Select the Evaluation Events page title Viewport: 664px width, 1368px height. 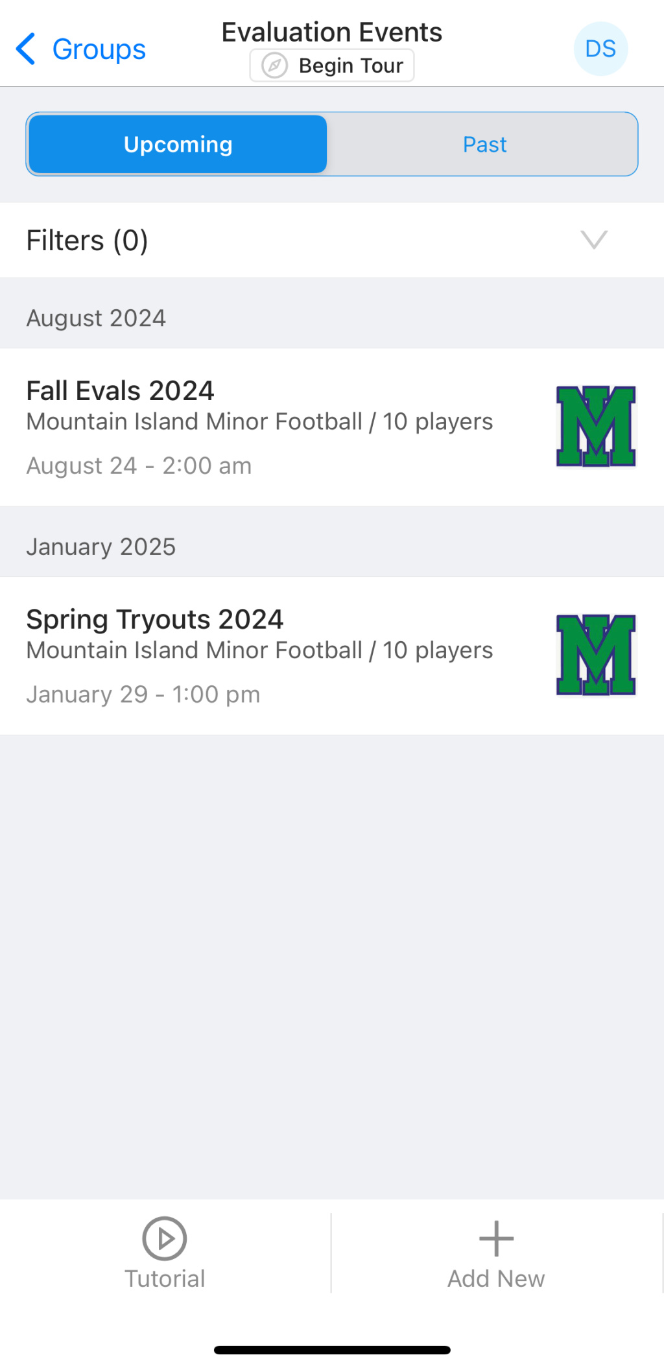pos(332,32)
